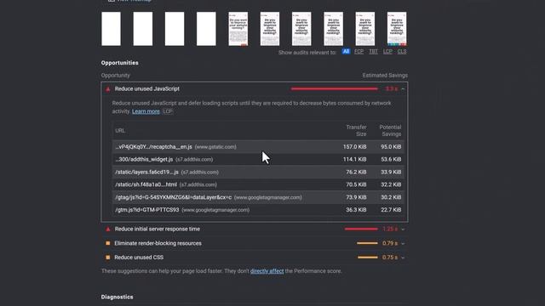Image resolution: width=545 pixels, height=306 pixels.
Task: Click the Opportunities section heading
Action: (119, 63)
